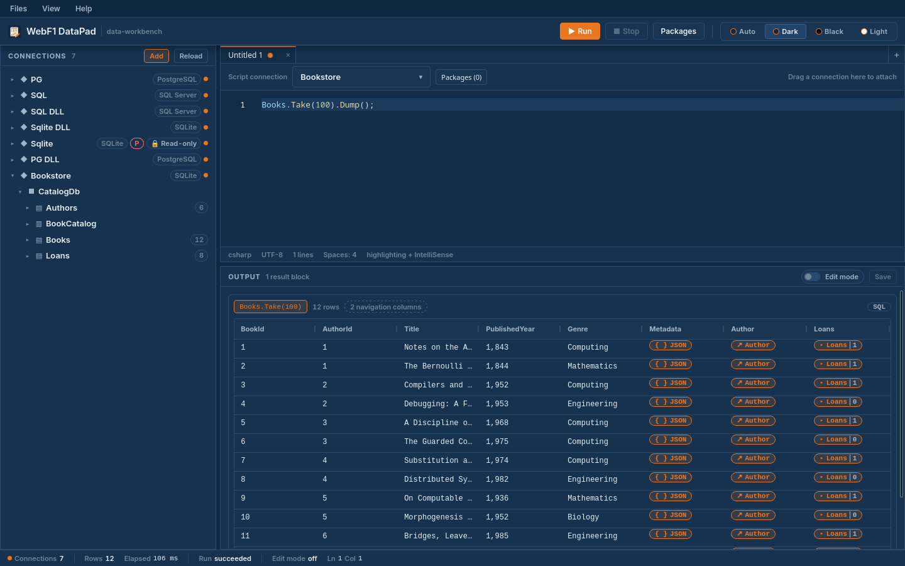Open the View menu
905x566 pixels.
click(x=51, y=9)
